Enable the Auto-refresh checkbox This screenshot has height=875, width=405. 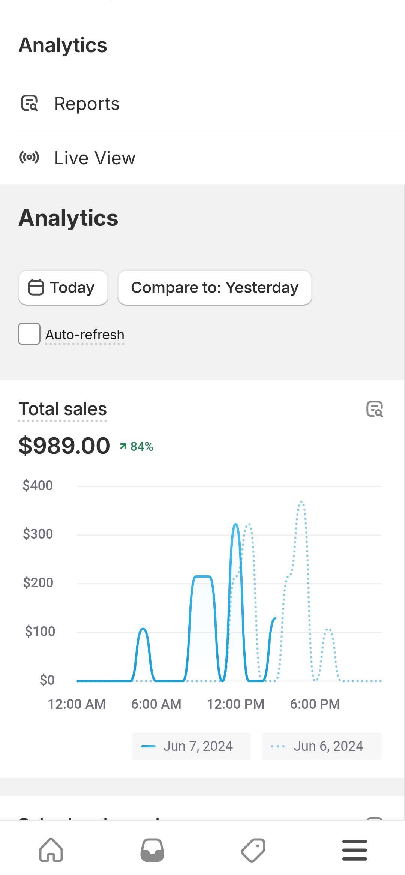(x=29, y=334)
